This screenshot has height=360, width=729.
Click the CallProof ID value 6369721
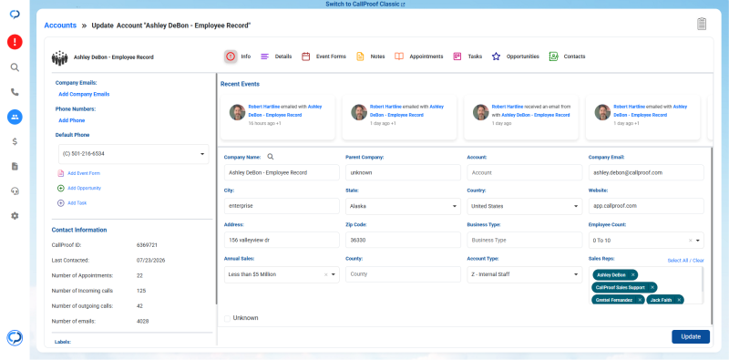click(147, 245)
